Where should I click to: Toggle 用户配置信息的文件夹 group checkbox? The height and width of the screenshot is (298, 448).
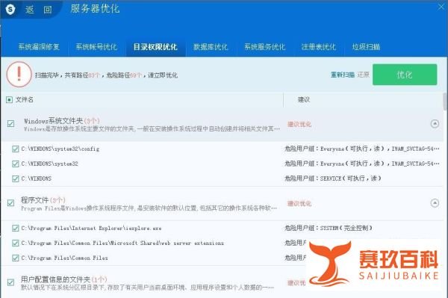[x=11, y=282]
